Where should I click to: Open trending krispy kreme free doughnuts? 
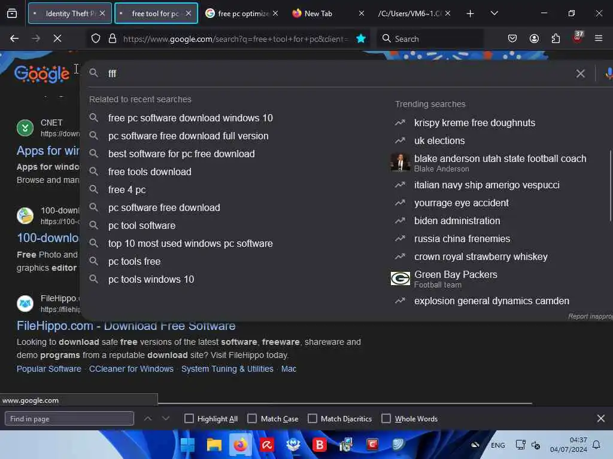tap(475, 123)
